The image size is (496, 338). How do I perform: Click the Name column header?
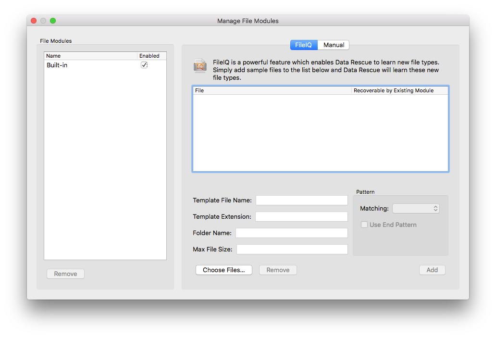pyautogui.click(x=53, y=56)
